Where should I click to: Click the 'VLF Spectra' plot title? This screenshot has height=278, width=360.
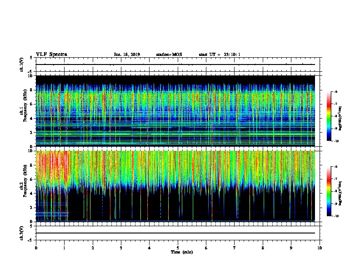51,55
